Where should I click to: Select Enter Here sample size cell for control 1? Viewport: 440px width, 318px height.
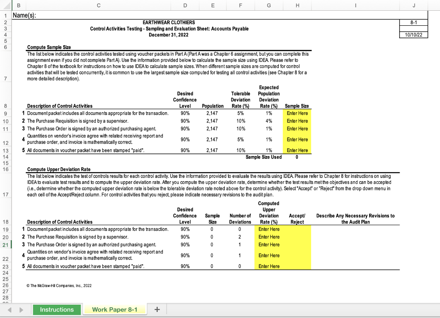click(297, 113)
